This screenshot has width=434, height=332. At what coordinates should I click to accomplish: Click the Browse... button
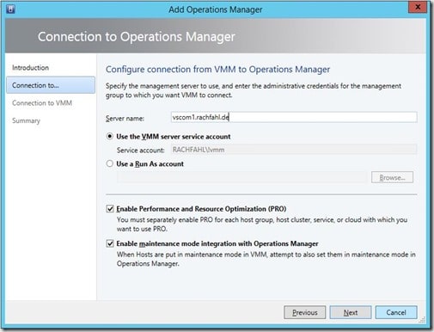click(392, 177)
